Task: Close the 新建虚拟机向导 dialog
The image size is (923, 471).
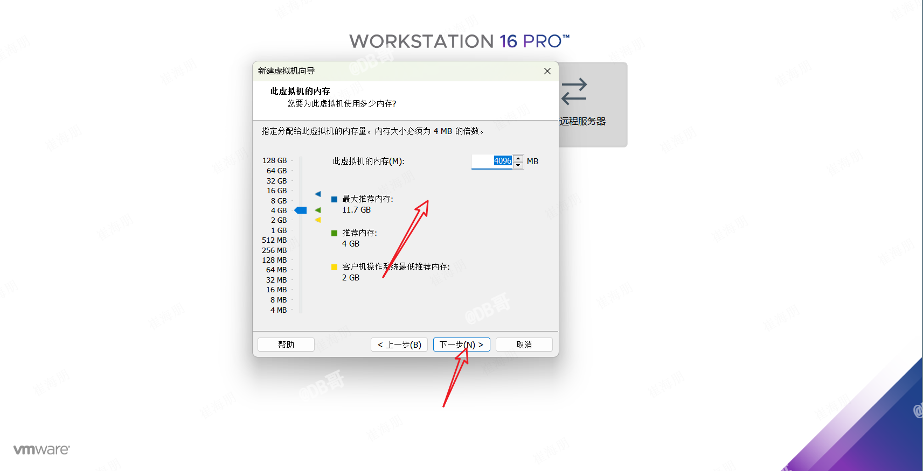Action: coord(547,71)
